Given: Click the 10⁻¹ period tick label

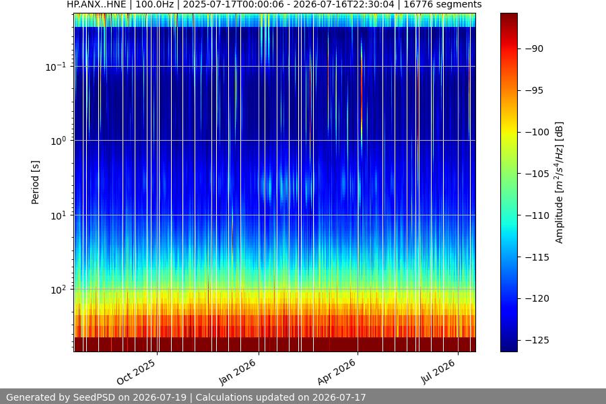Looking at the screenshot, I should 56,67.
